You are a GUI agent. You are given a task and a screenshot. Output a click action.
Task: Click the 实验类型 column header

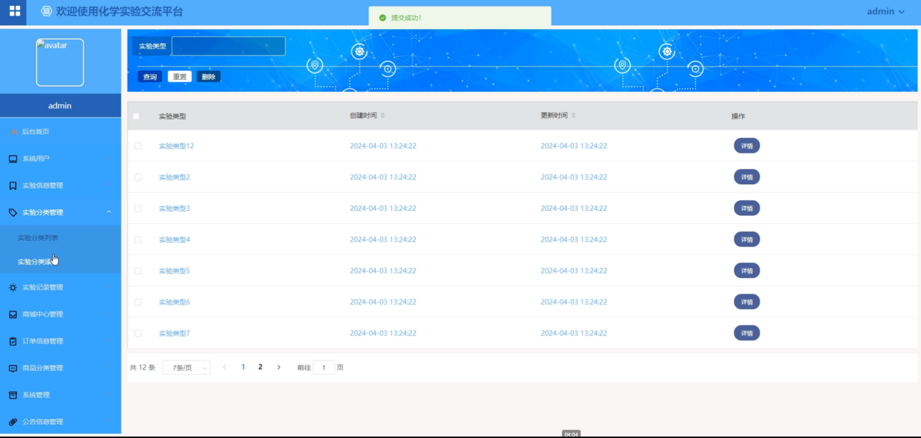[172, 116]
